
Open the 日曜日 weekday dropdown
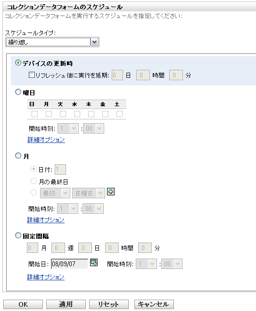89,193
